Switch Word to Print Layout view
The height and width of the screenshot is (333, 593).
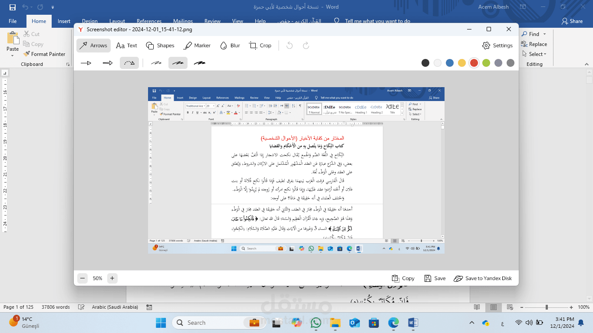pos(494,307)
